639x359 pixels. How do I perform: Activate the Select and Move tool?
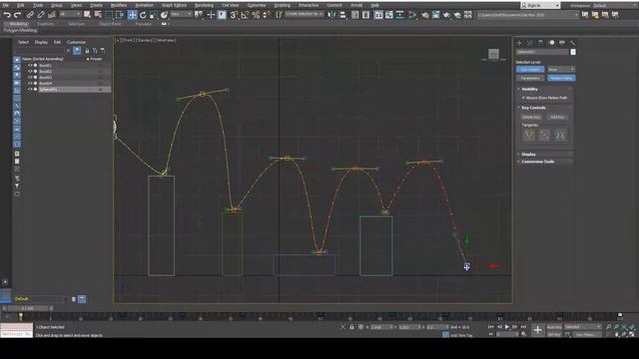tap(133, 15)
